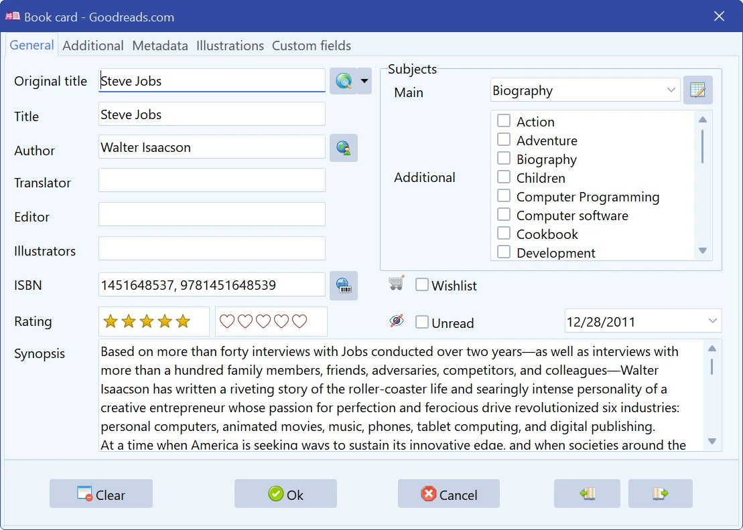Check the Cookbook subject checkbox

coord(504,234)
